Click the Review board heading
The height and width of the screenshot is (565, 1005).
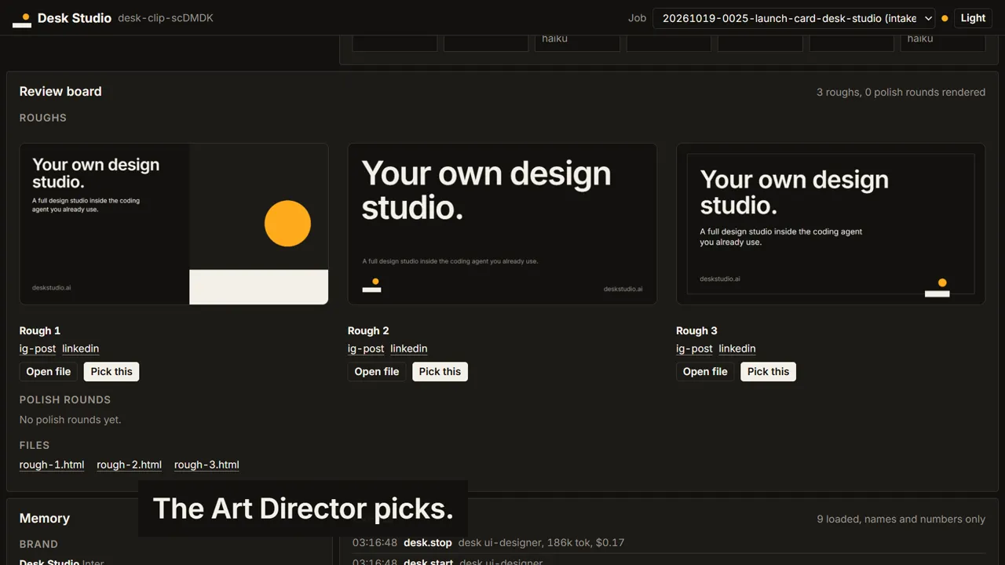point(60,91)
